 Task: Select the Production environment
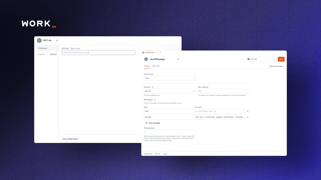click(x=43, y=48)
